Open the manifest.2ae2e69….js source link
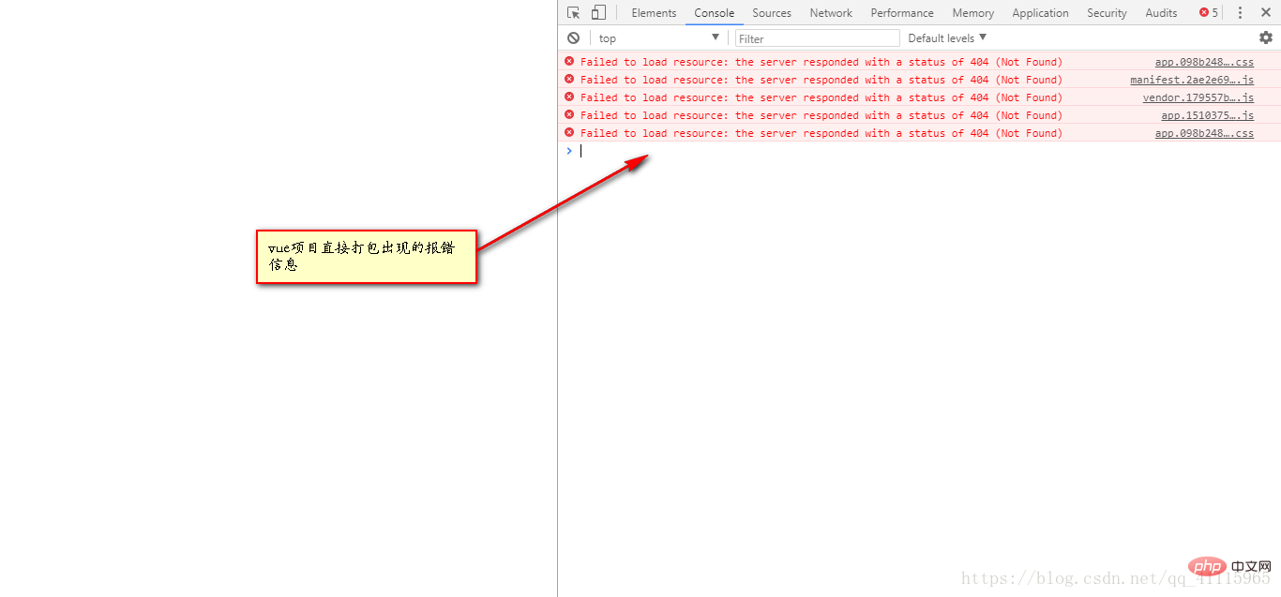 pos(1192,80)
